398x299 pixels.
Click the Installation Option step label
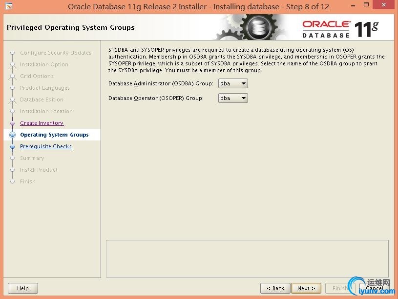[x=44, y=64]
